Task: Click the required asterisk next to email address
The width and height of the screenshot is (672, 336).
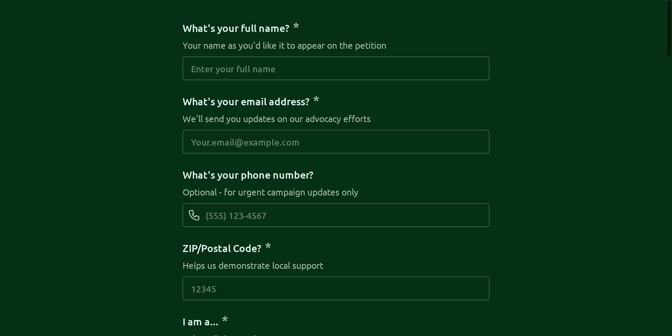Action: click(316, 100)
